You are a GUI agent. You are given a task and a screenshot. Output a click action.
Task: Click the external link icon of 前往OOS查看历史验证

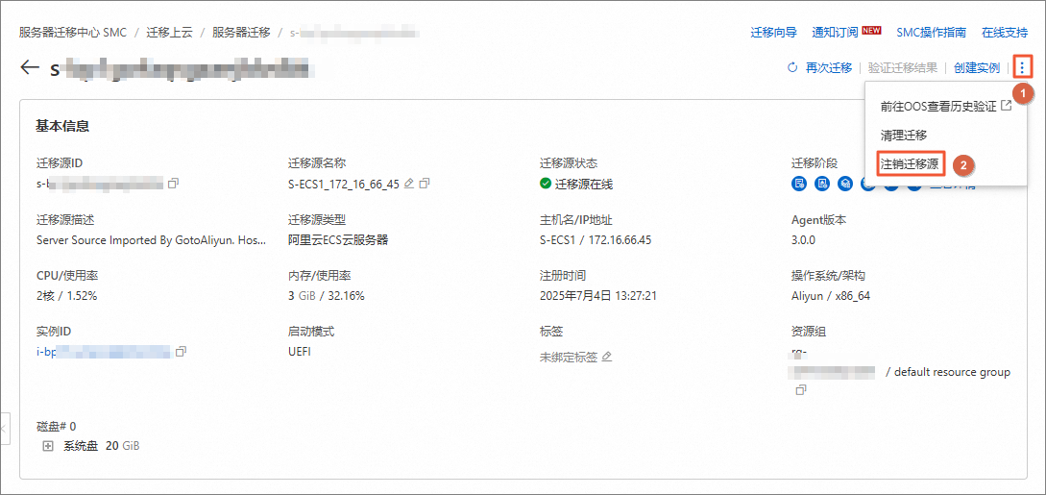pos(1007,106)
